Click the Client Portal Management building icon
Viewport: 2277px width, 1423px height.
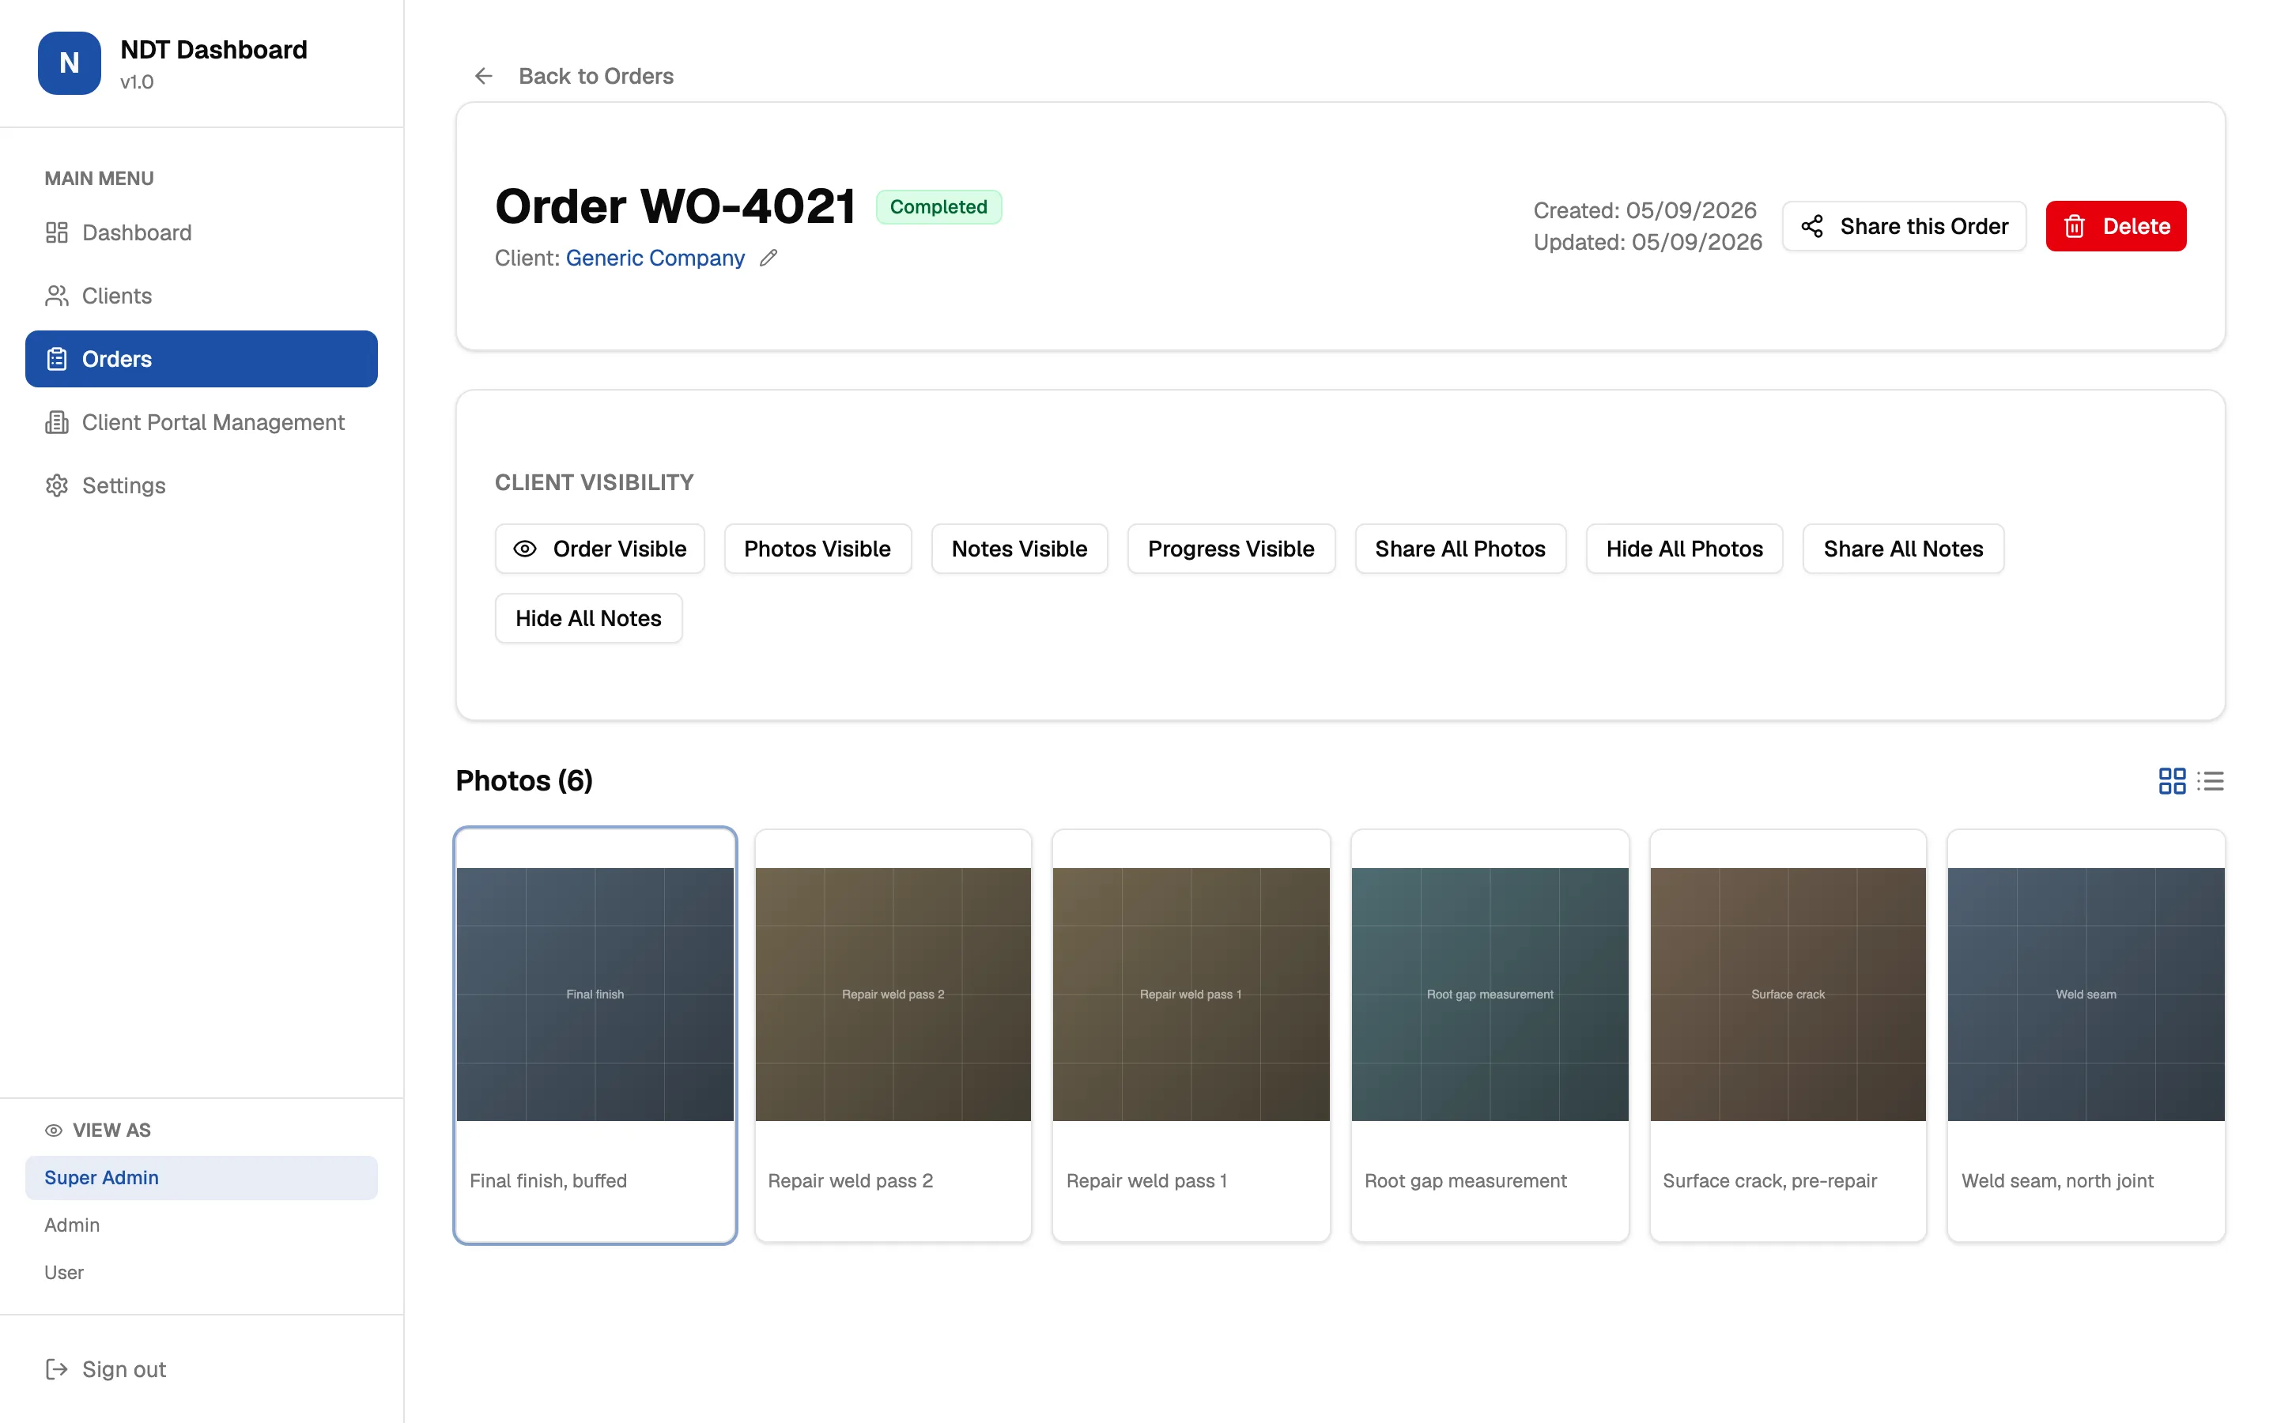coord(56,423)
